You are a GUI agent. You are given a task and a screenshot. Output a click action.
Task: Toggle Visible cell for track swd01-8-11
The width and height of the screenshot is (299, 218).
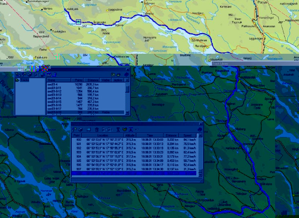(106, 88)
